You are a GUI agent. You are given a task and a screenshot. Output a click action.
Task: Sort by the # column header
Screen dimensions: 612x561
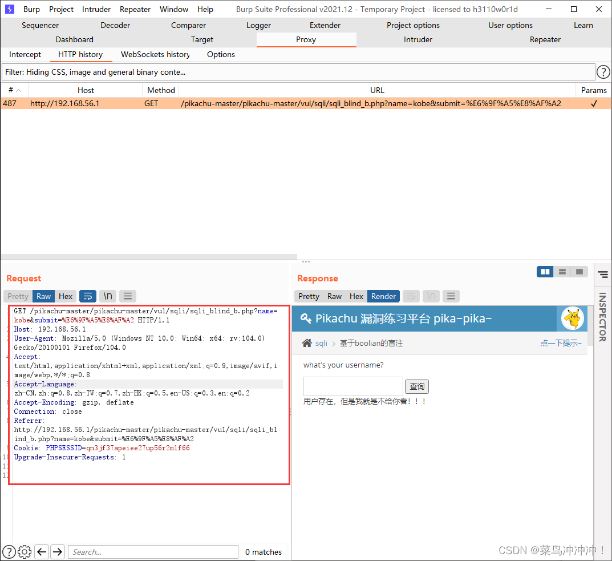pyautogui.click(x=14, y=90)
